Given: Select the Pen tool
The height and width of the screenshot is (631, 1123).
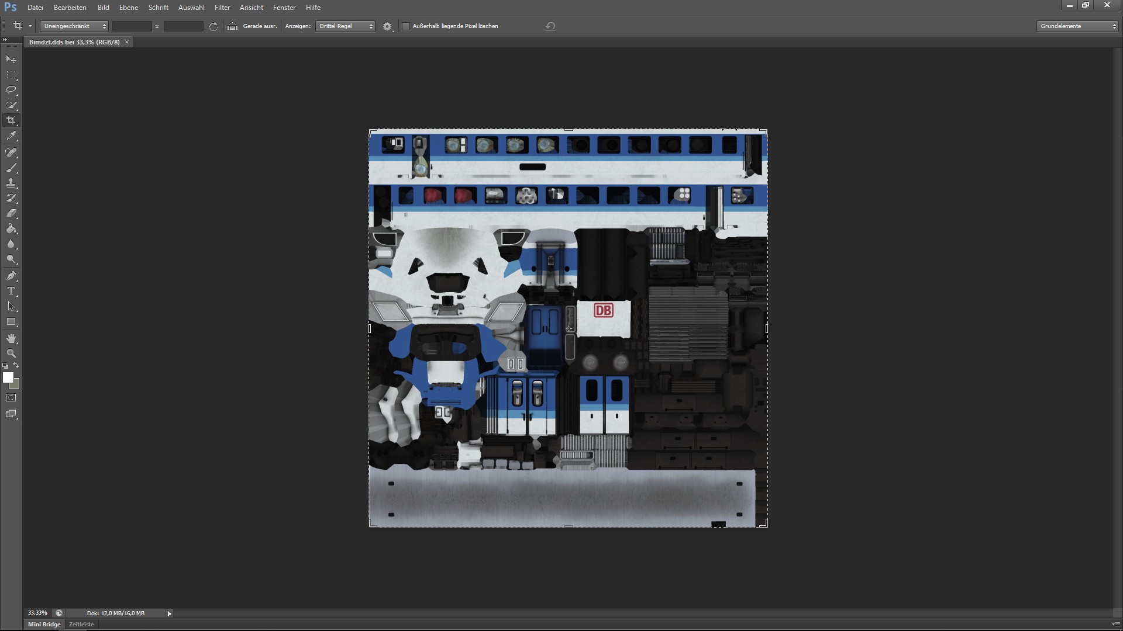Looking at the screenshot, I should point(11,276).
